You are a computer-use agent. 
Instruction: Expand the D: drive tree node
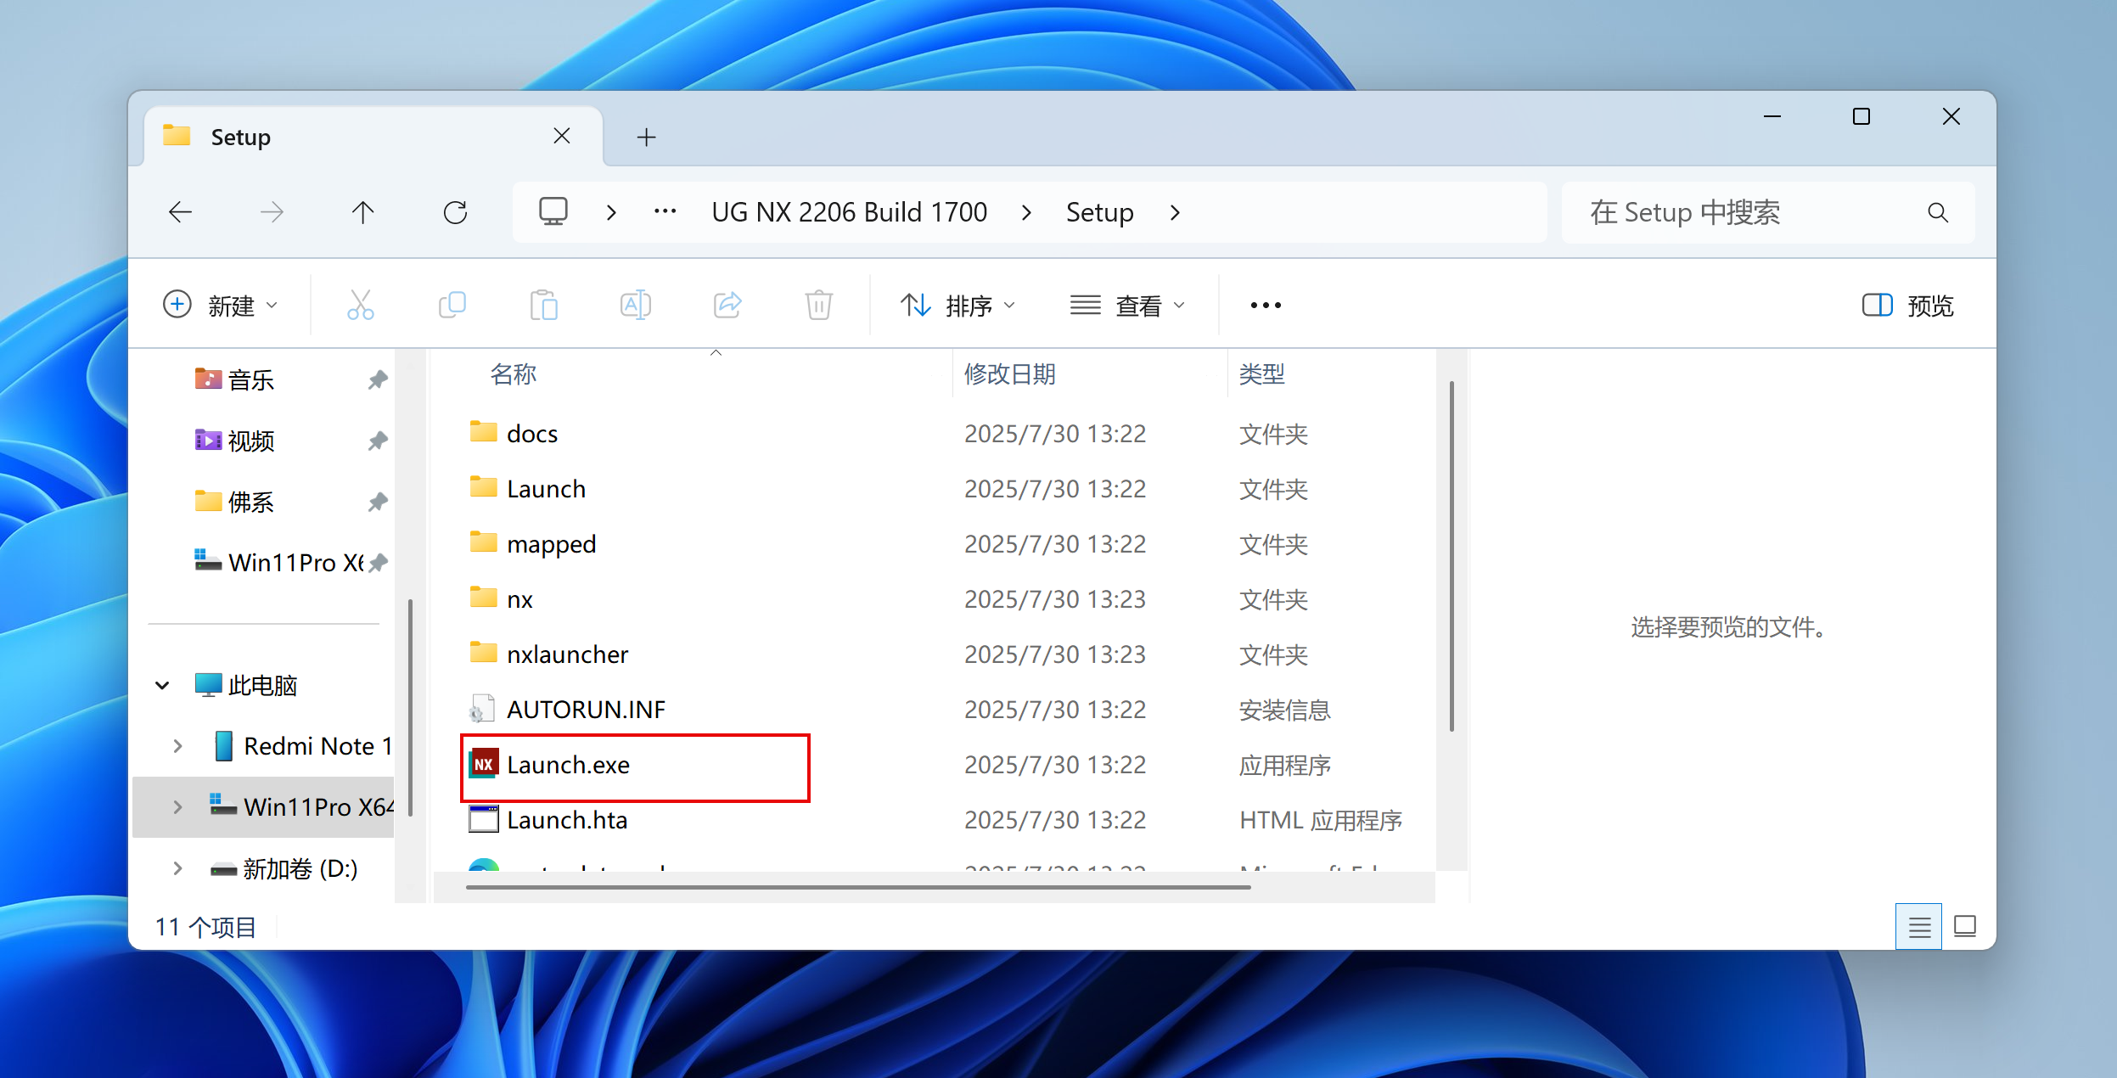177,868
